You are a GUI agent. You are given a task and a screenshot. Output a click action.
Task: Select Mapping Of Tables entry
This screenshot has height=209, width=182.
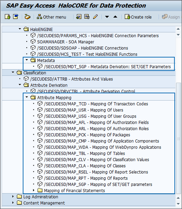pyautogui.click(x=84, y=154)
